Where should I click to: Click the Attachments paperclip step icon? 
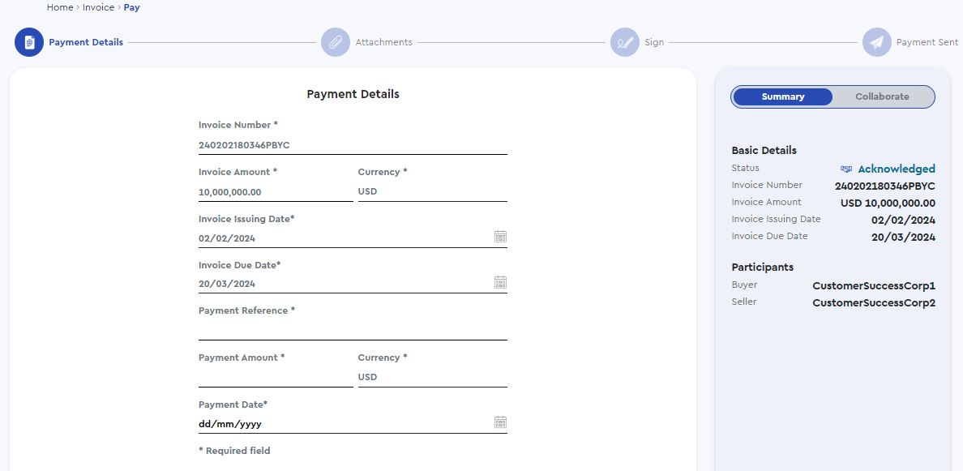click(336, 42)
